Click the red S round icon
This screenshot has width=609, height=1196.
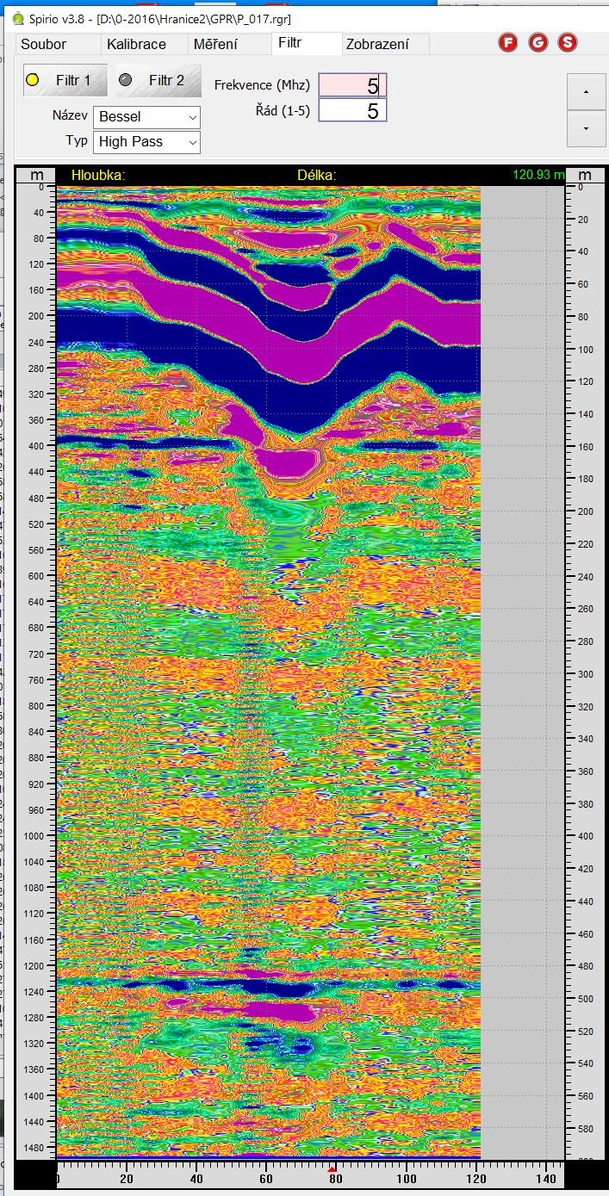(568, 42)
